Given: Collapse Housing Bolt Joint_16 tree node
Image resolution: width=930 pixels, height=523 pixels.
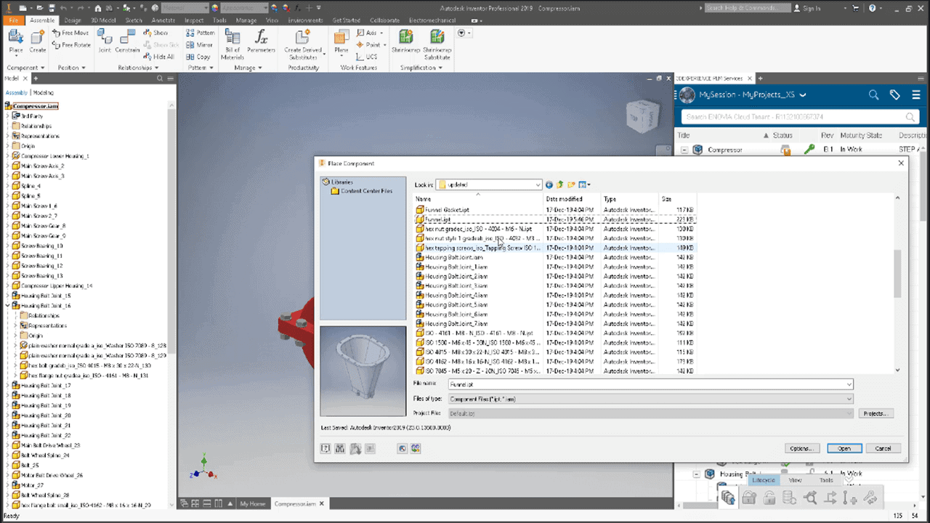Looking at the screenshot, I should click(8, 306).
